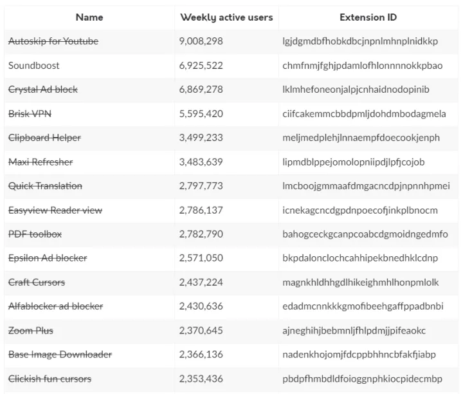Click Base Image Downloader name
This screenshot has height=394, width=463.
[60, 355]
